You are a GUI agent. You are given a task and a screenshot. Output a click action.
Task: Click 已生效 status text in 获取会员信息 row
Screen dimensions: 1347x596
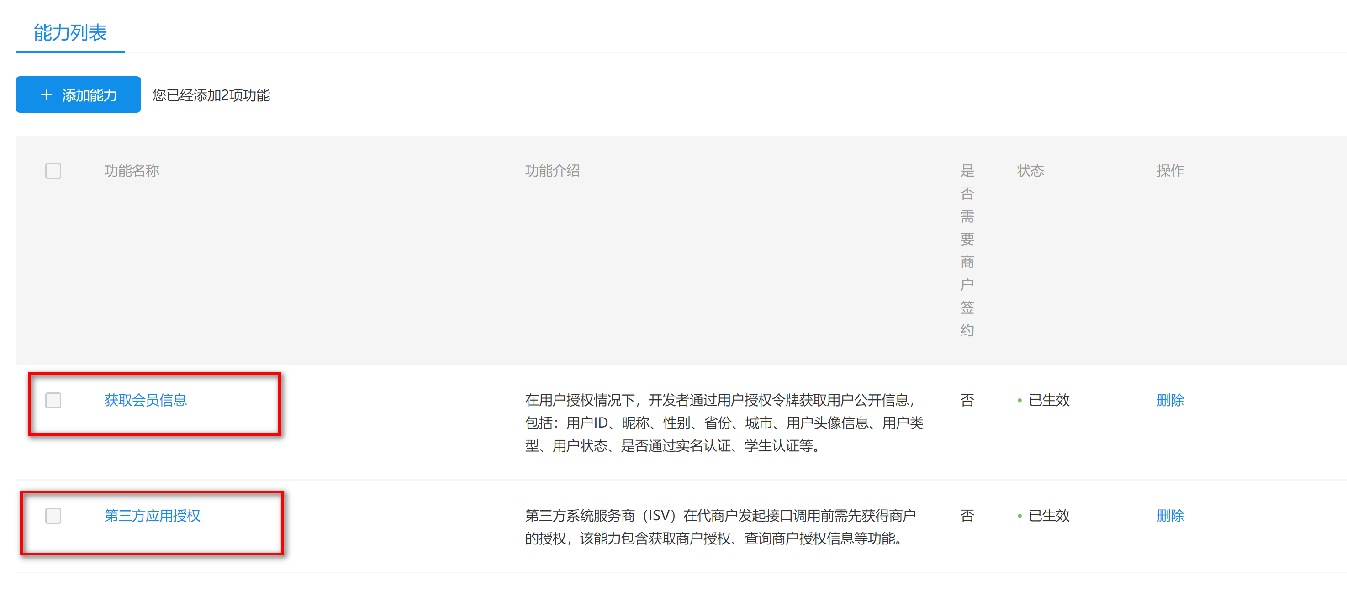click(x=1049, y=401)
